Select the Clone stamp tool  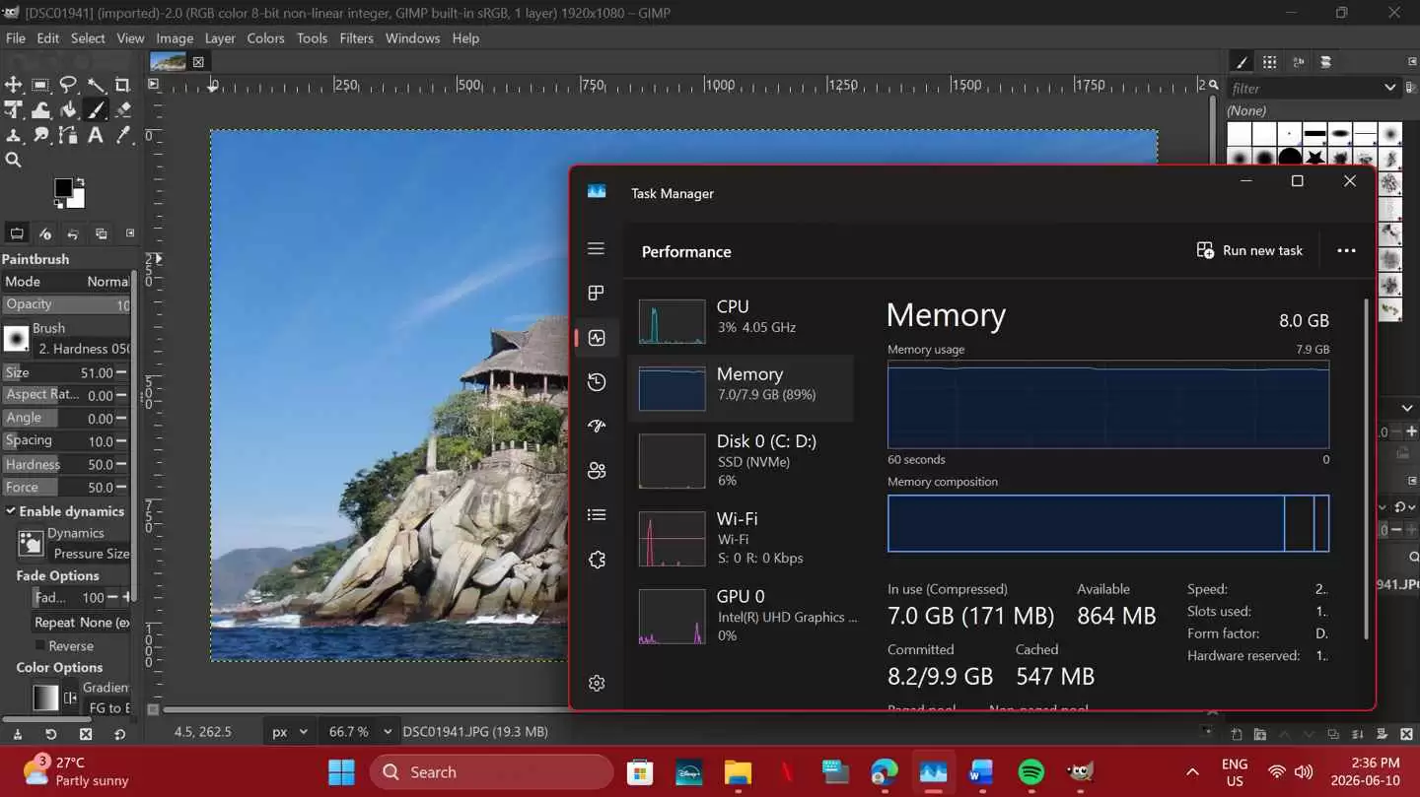(x=14, y=135)
